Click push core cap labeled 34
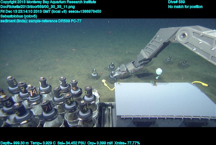The image size is (216, 145). 70,100
